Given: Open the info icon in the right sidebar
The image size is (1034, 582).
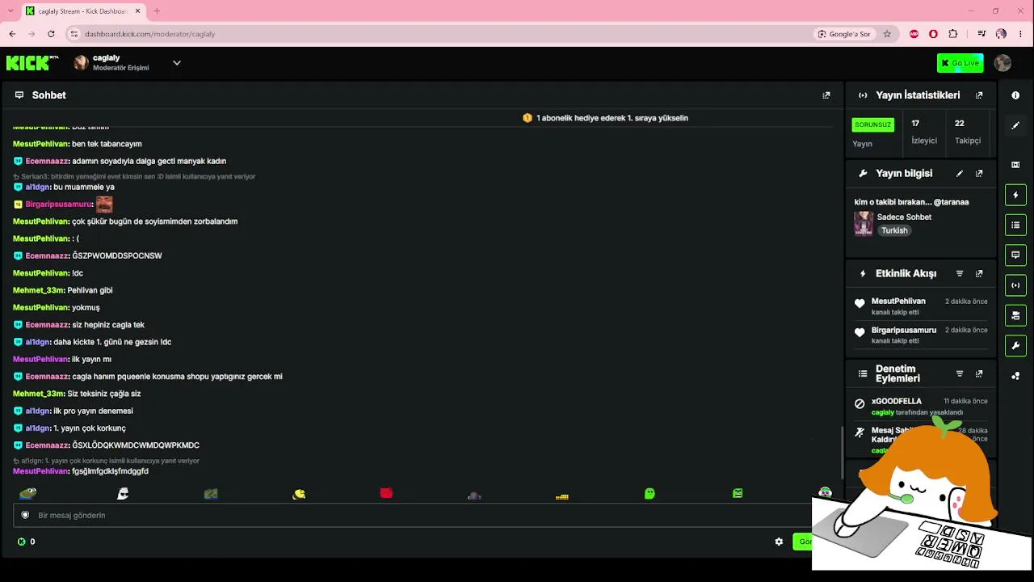Looking at the screenshot, I should [x=1015, y=95].
